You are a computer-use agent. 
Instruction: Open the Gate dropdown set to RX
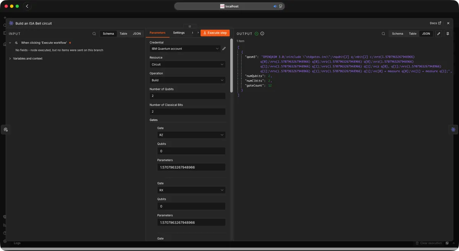(191, 190)
